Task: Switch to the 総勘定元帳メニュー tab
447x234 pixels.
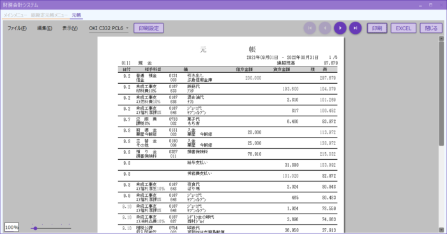Action: click(x=49, y=15)
